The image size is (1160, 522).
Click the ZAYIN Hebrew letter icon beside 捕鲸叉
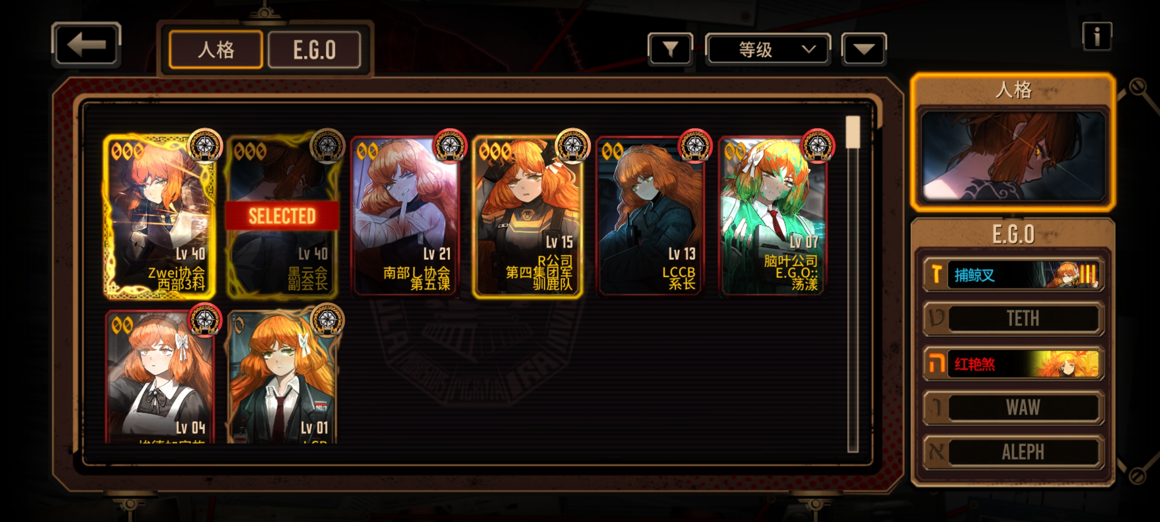point(936,275)
